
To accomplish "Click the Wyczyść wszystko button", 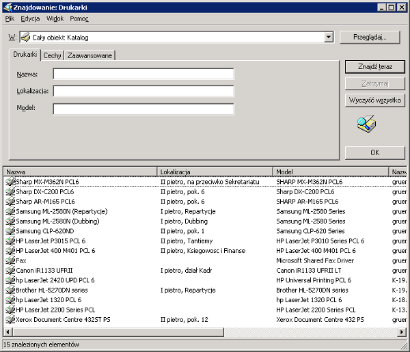I will [375, 100].
